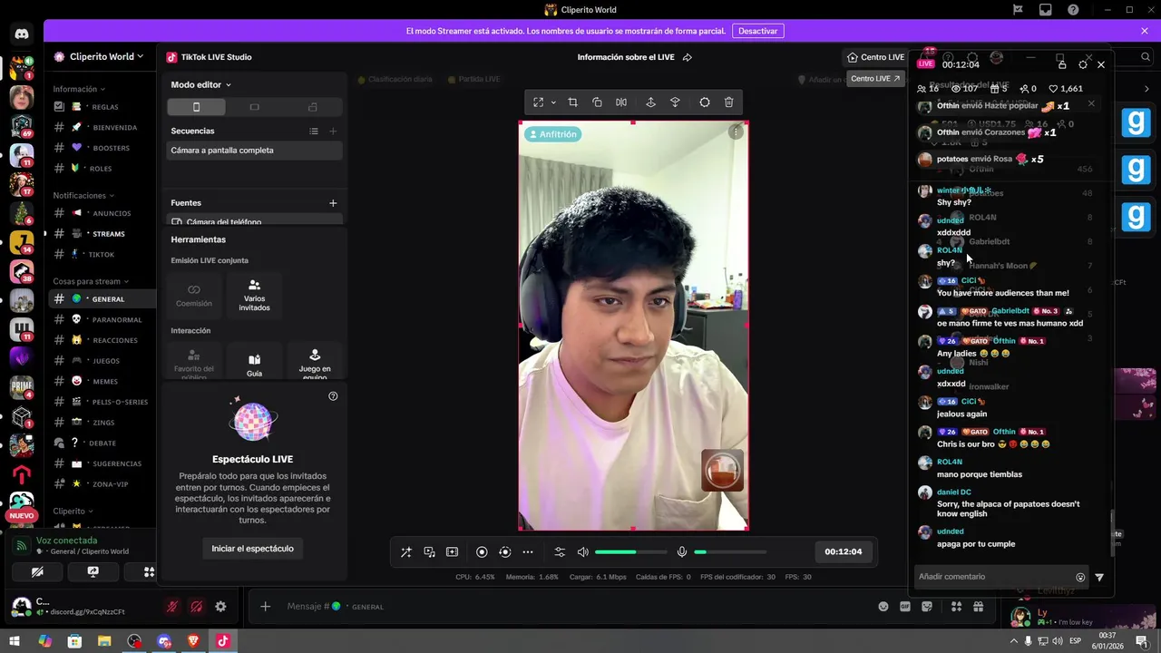Mute the speaker output
Screen dimensions: 1161x653
coord(583,551)
